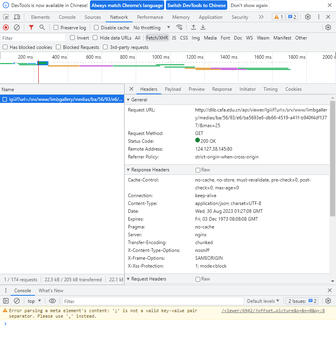Stop recording network log
This screenshot has width=336, height=363.
pyautogui.click(x=6, y=27)
